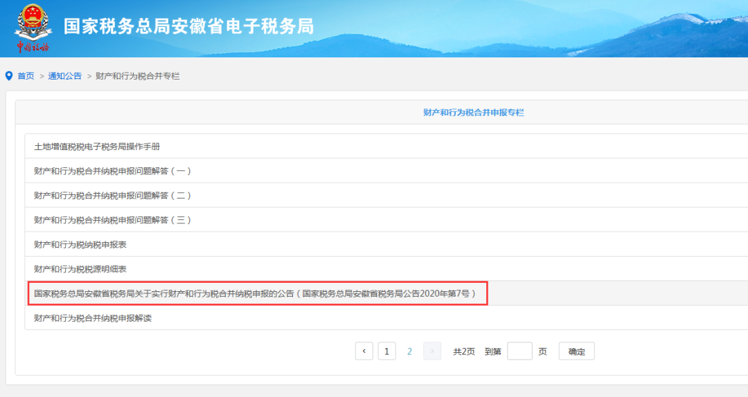Image resolution: width=748 pixels, height=397 pixels.
Task: Select page 1 in pagination
Action: [387, 351]
